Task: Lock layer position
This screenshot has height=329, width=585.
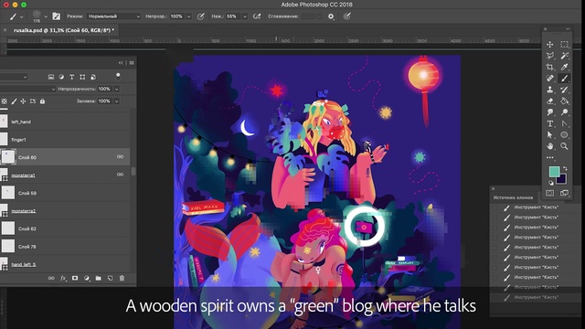Action: tap(23, 101)
